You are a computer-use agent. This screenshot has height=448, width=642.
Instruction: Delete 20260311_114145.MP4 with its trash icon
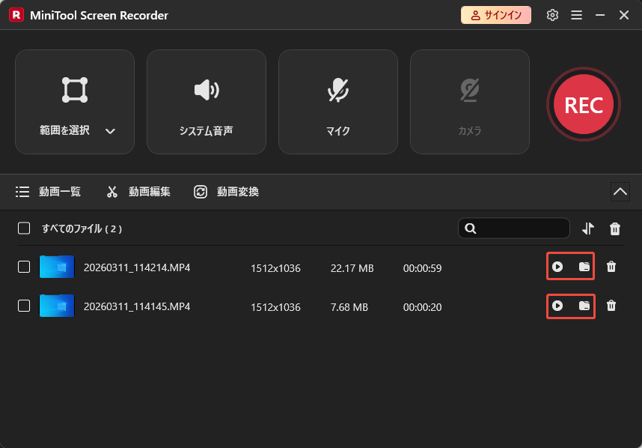(x=611, y=306)
